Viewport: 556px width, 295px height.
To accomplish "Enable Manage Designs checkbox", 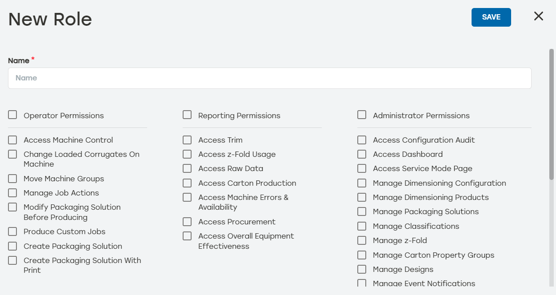I will (x=362, y=269).
